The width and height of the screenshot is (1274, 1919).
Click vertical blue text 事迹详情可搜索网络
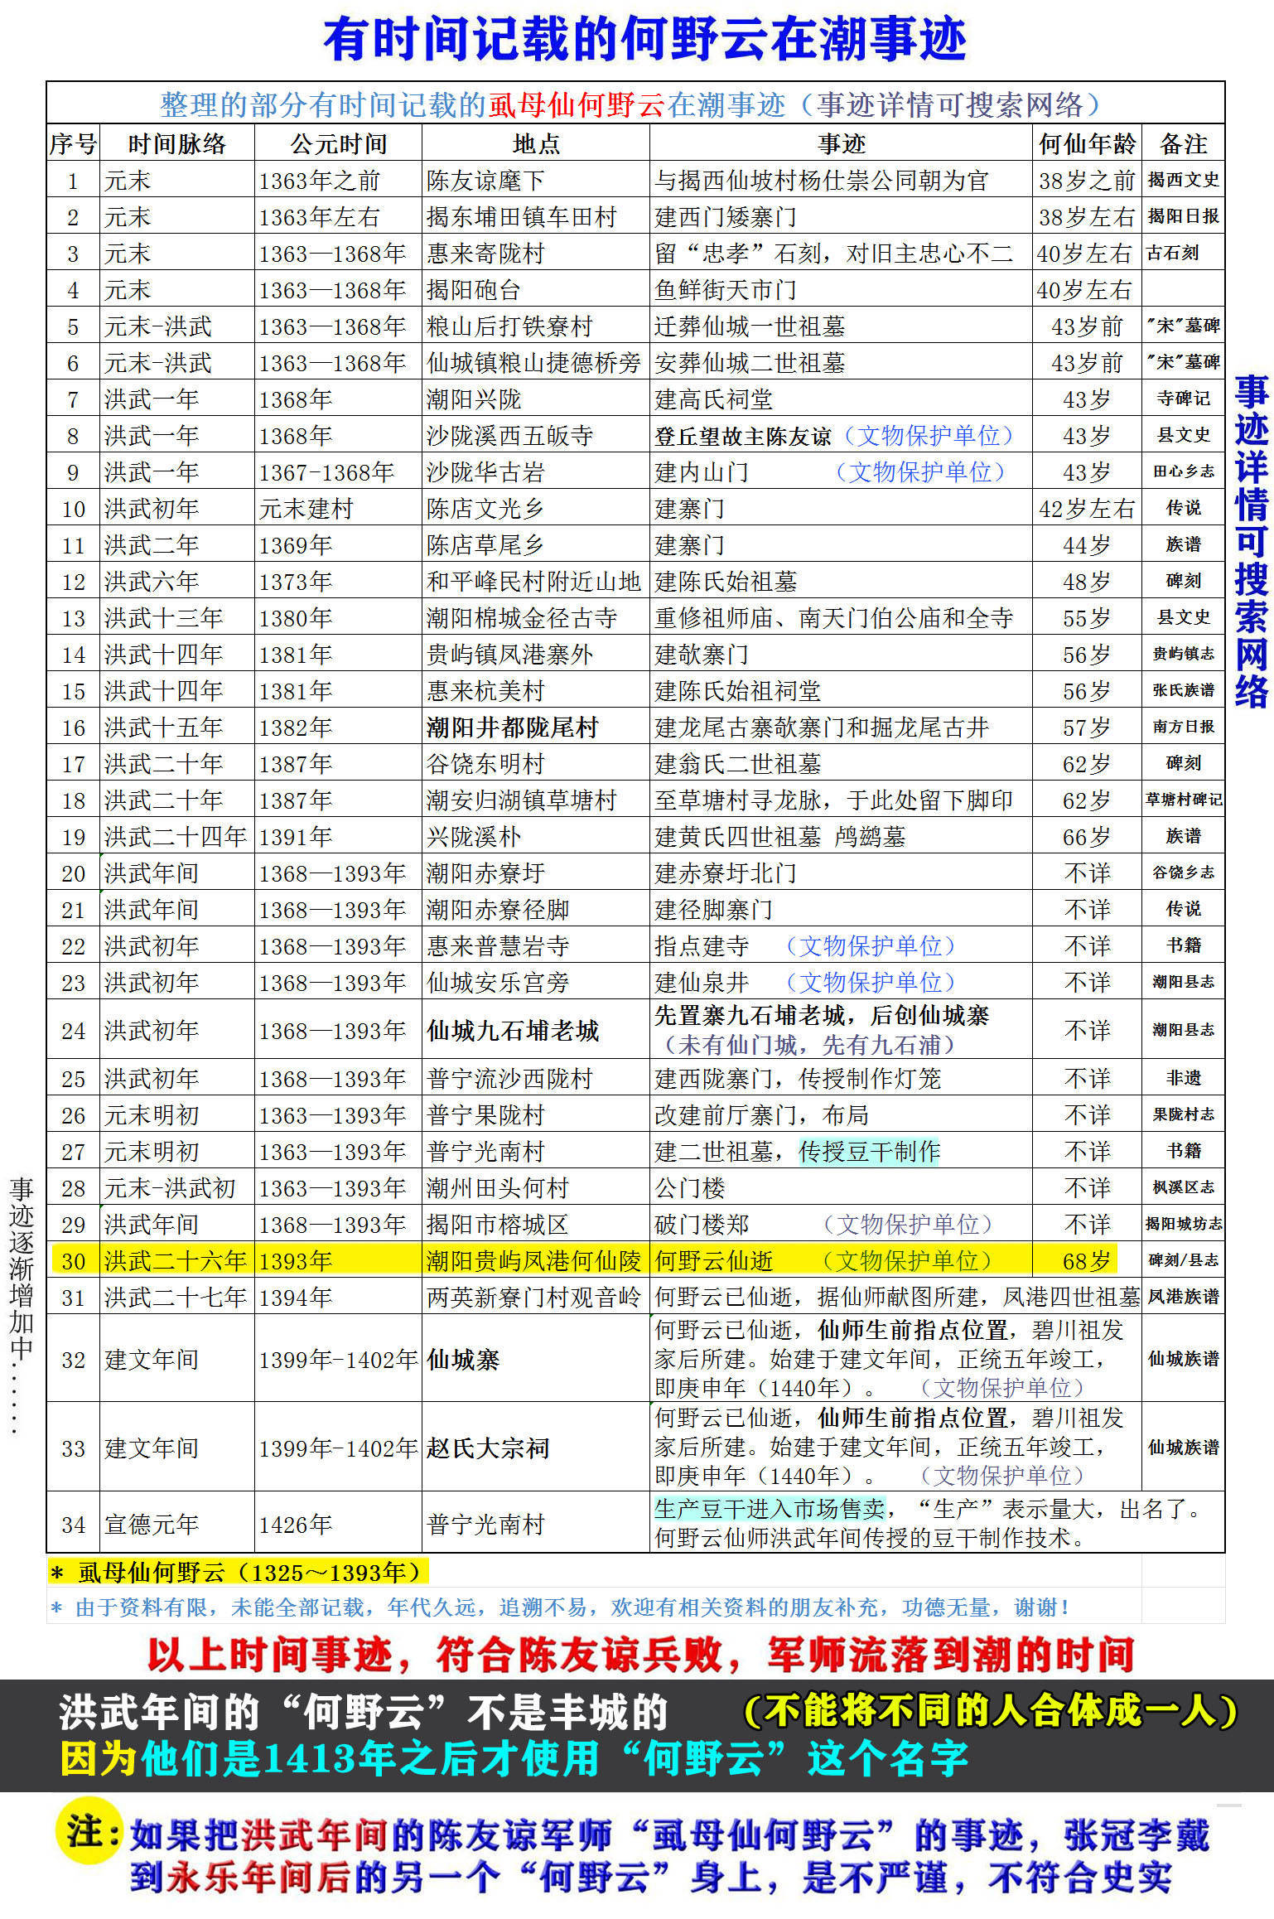(1252, 541)
